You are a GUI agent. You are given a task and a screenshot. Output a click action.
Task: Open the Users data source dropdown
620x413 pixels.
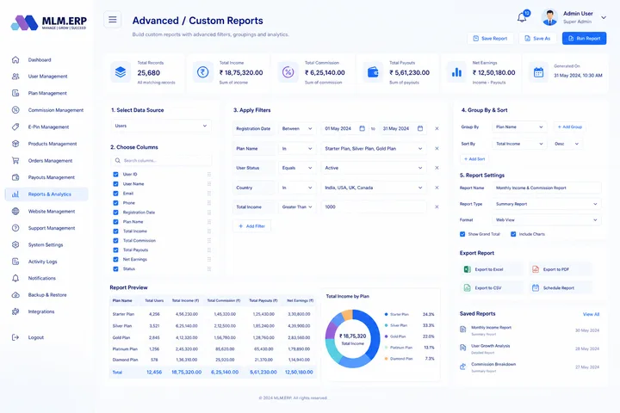click(x=161, y=126)
